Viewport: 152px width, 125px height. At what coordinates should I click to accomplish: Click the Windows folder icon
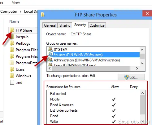point(12,76)
